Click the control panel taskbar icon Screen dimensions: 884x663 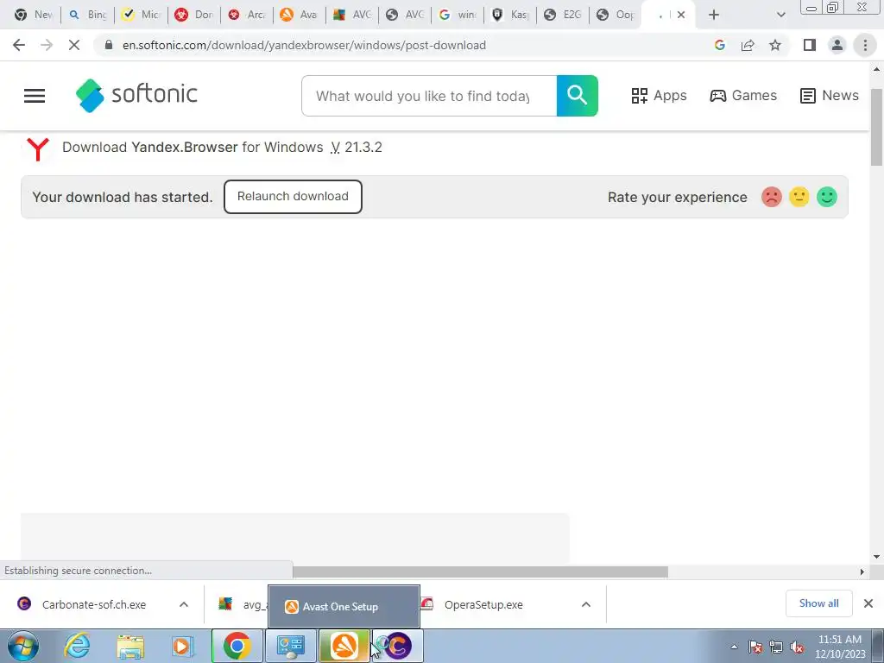[291, 646]
